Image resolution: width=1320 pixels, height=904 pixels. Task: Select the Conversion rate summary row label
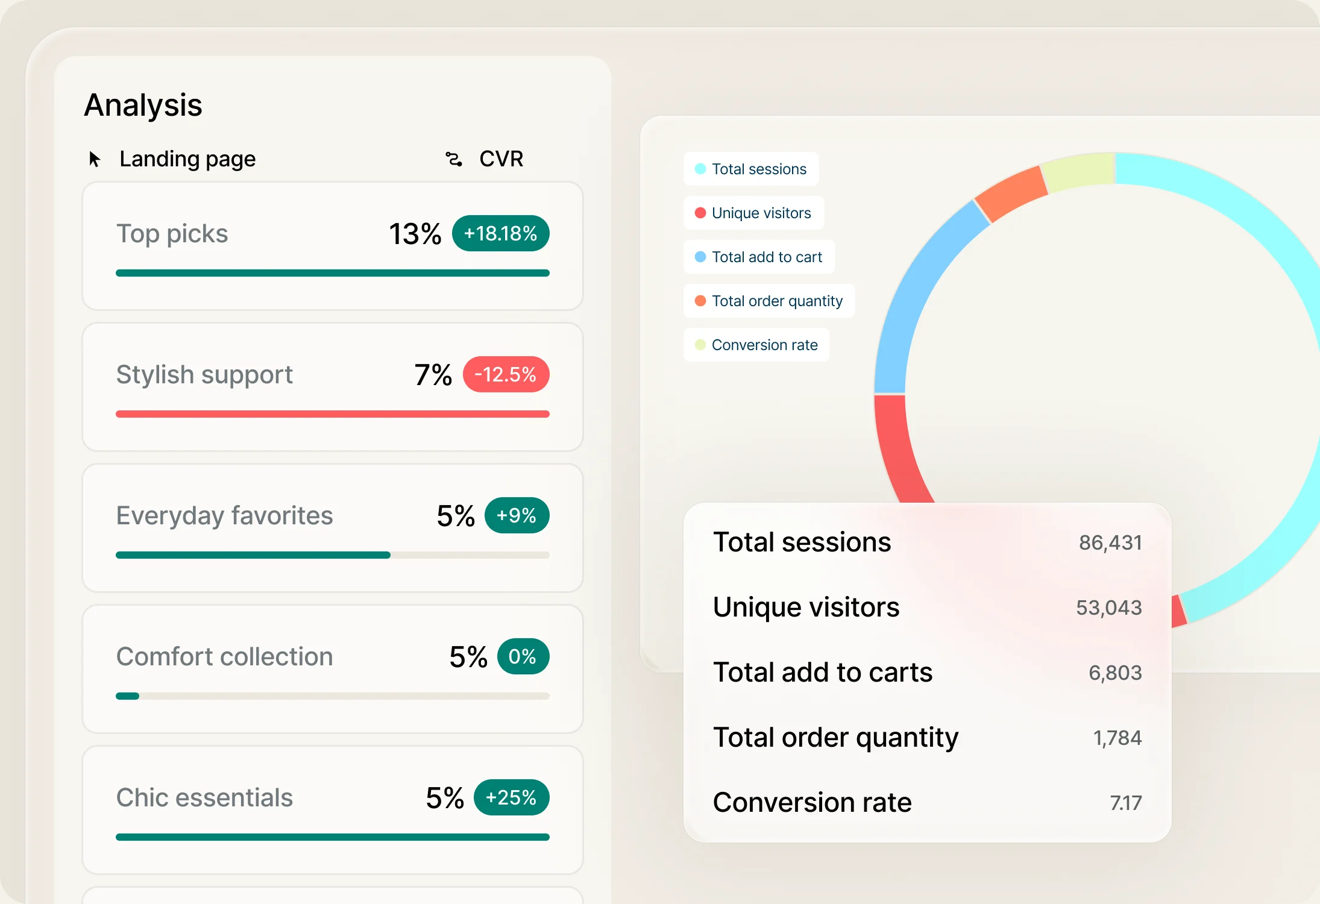coord(812,802)
